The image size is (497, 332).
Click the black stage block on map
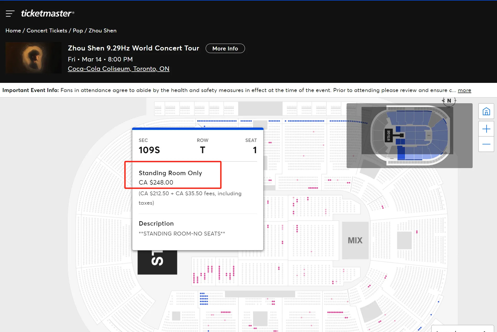click(157, 262)
